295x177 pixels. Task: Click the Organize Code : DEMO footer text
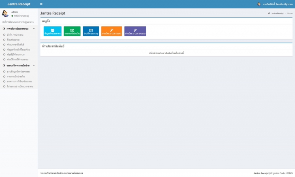coord(281,173)
